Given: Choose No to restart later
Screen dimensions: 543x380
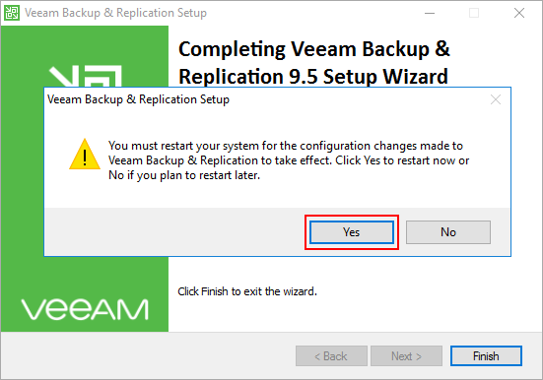Looking at the screenshot, I should pyautogui.click(x=448, y=232).
